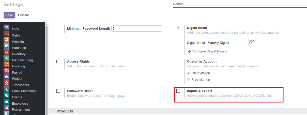Click the Sales chart icon in sidebar

6,33
